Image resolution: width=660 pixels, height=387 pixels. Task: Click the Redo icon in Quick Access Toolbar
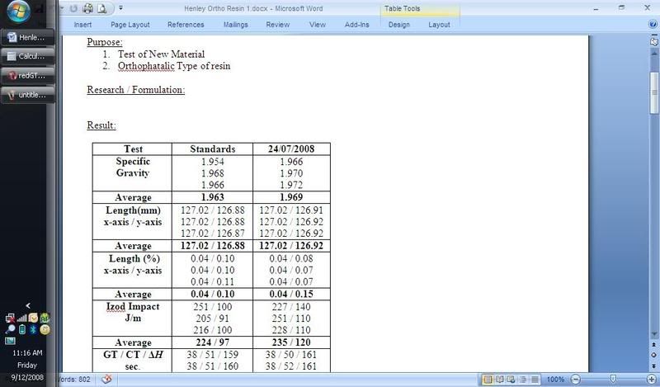74,9
